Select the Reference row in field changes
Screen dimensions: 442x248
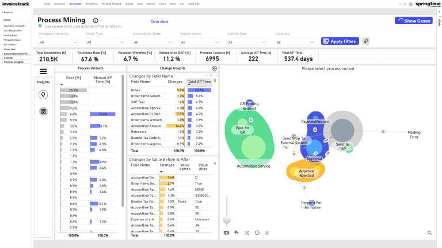(171, 132)
